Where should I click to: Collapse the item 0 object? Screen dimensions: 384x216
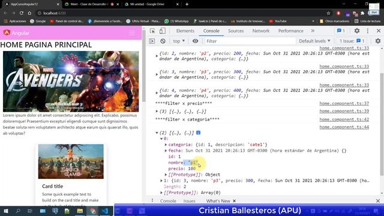pyautogui.click(x=161, y=139)
